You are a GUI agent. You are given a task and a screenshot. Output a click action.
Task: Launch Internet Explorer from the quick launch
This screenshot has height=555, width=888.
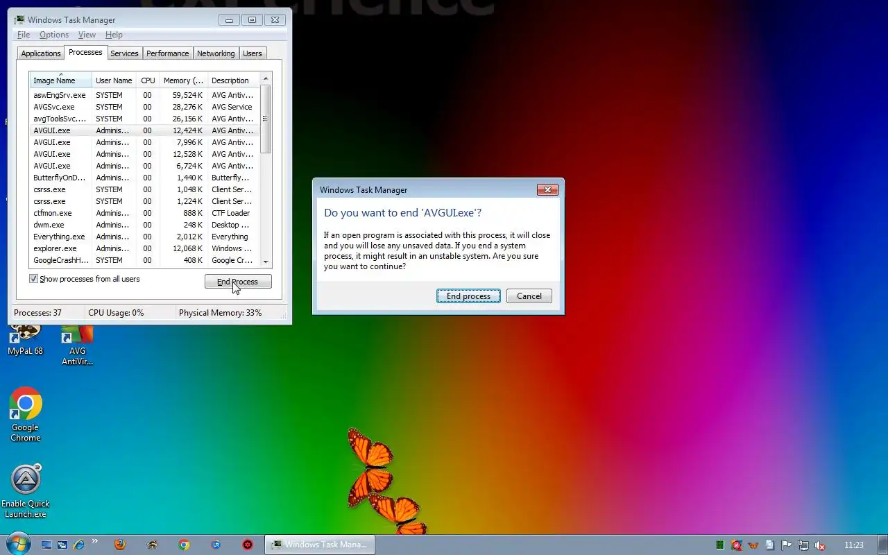click(x=78, y=545)
